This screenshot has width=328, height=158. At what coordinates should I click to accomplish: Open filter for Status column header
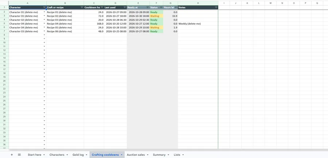(161, 7)
